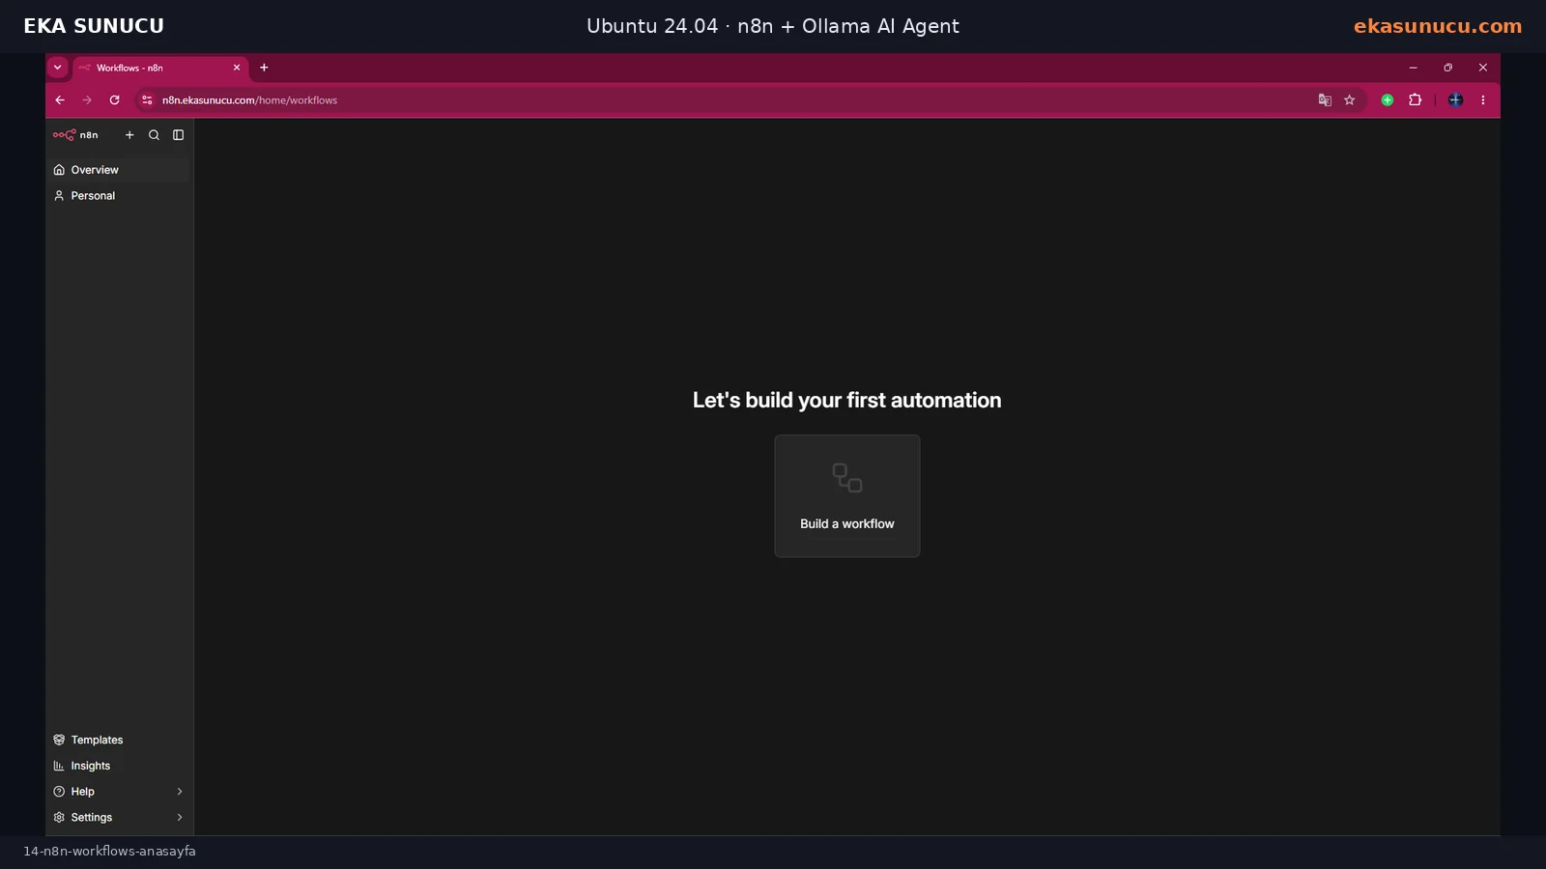Go forward with browser forward arrow
The image size is (1546, 869).
pos(87,100)
